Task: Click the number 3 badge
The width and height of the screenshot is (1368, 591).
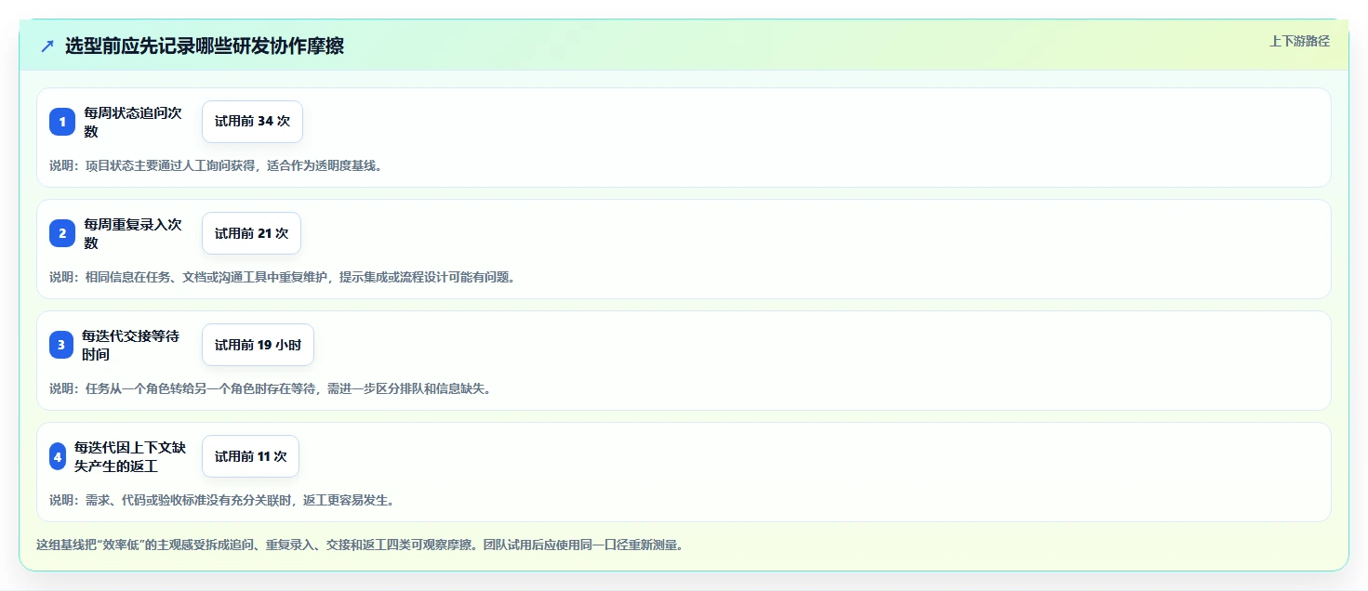Action: (61, 345)
